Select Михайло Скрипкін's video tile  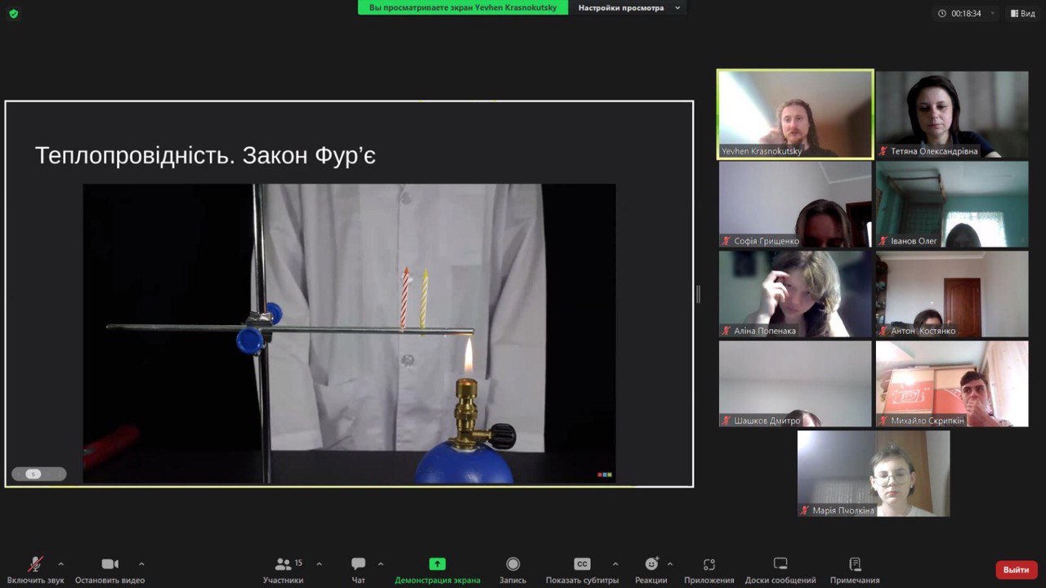click(x=952, y=383)
